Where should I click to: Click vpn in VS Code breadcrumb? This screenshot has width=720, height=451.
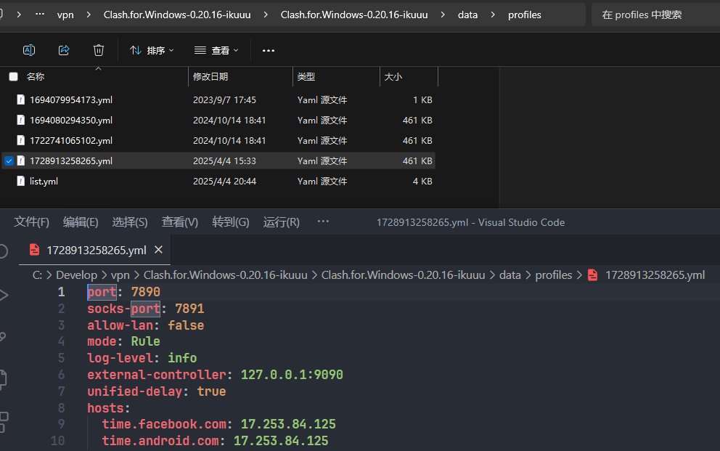tap(120, 275)
